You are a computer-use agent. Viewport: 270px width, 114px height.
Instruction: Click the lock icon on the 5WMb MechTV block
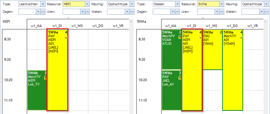point(45,78)
